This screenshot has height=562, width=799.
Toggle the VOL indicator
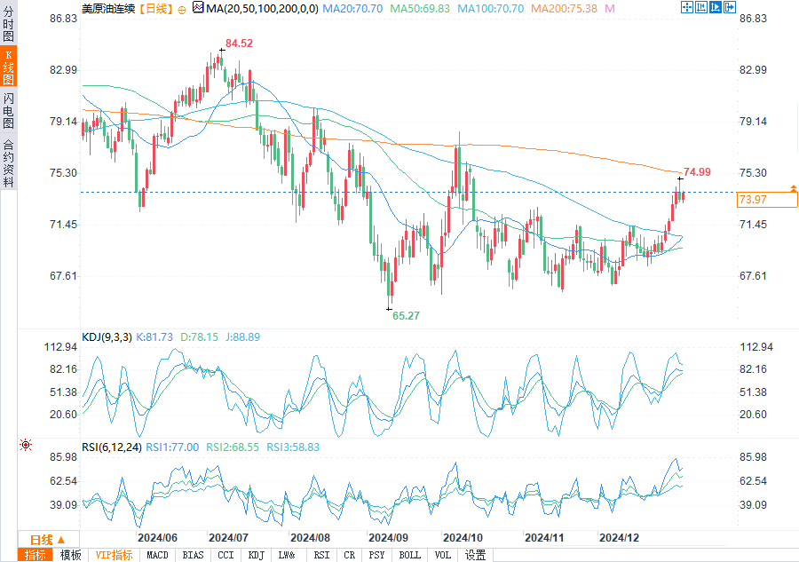(442, 555)
